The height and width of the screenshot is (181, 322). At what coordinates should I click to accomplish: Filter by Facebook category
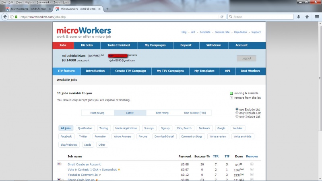tap(66, 136)
